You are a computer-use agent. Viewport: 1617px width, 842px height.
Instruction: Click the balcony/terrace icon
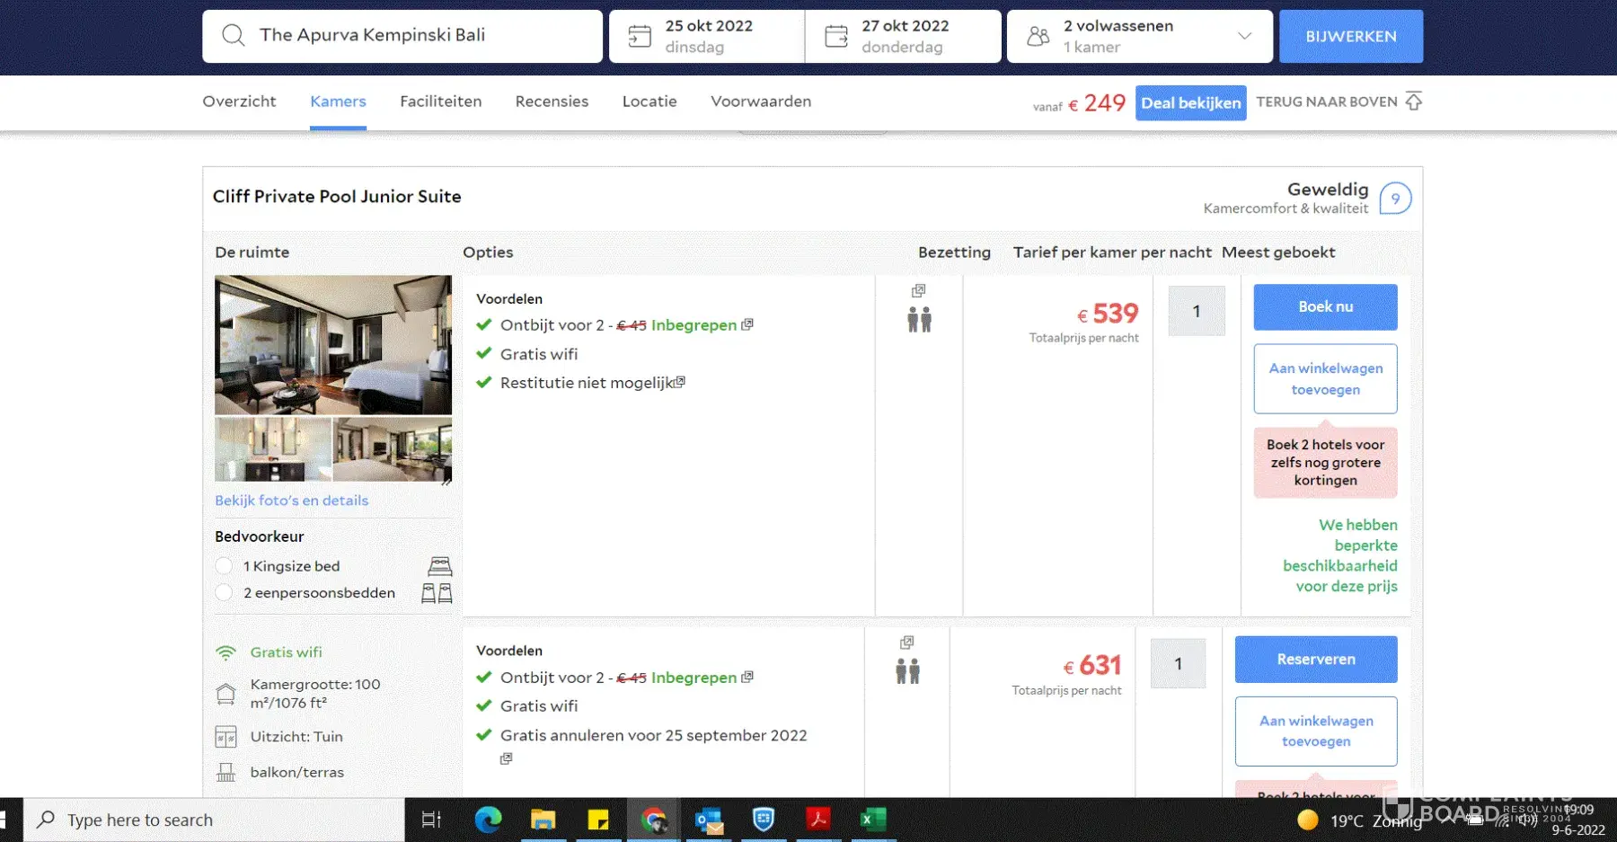(x=226, y=772)
